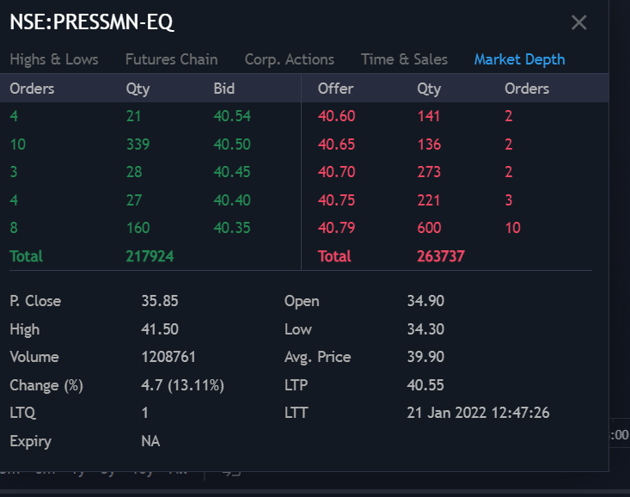
Task: Click offer price 40.79
Action: (x=336, y=228)
